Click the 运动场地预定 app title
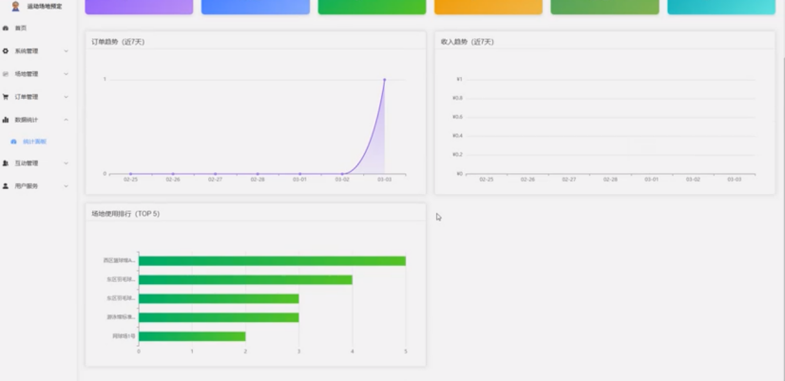This screenshot has width=785, height=381. tap(45, 7)
